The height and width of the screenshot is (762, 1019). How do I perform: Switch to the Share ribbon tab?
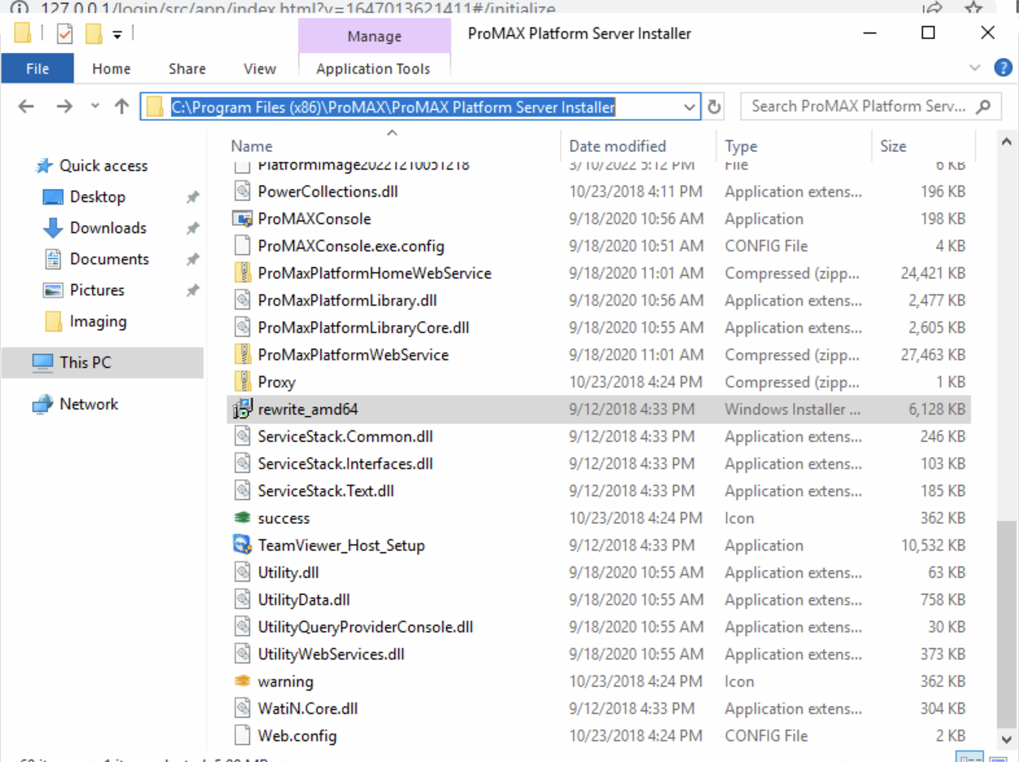187,69
